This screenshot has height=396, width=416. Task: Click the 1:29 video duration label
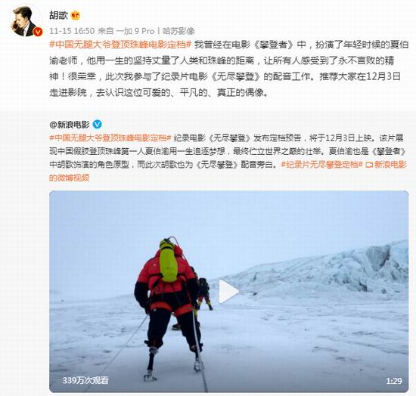[394, 381]
